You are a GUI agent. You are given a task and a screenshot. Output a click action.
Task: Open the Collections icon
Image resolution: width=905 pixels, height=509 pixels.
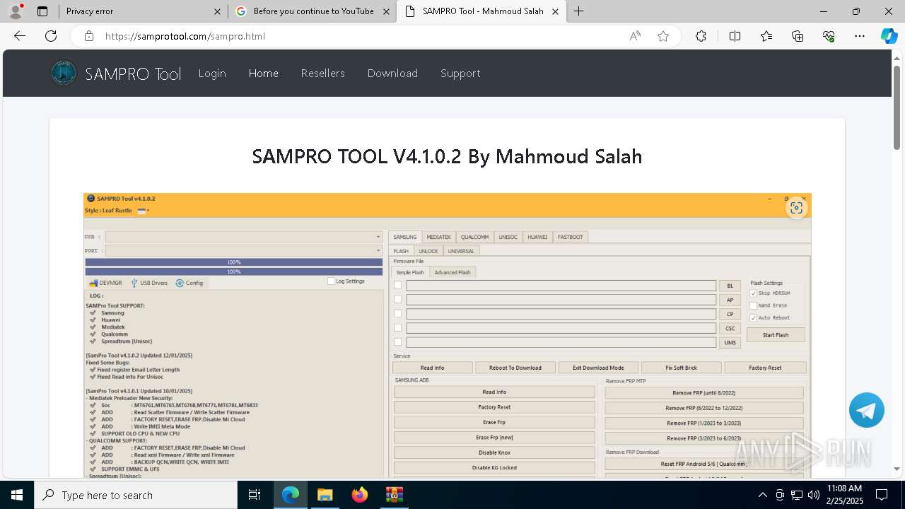(x=798, y=36)
